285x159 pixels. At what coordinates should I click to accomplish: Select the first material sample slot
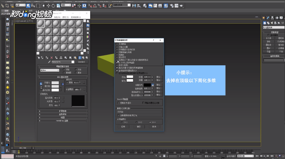tap(41, 24)
